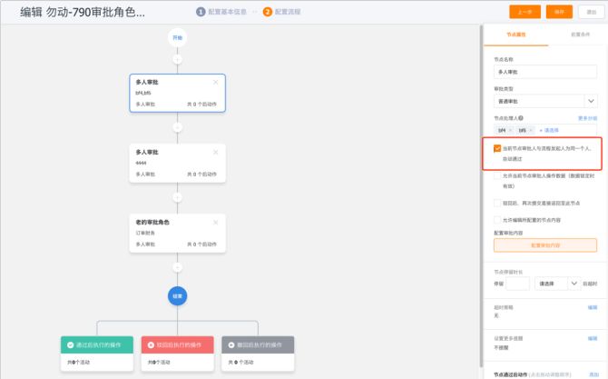The image size is (608, 379).
Task: Remove the first 多人审批 node via X
Action: tap(215, 82)
